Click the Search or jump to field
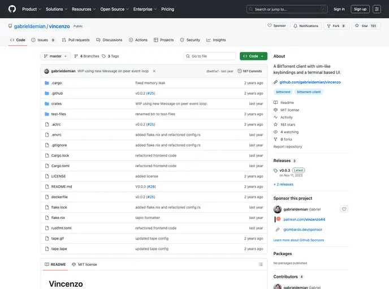This screenshot has width=389, height=289. (x=287, y=9)
